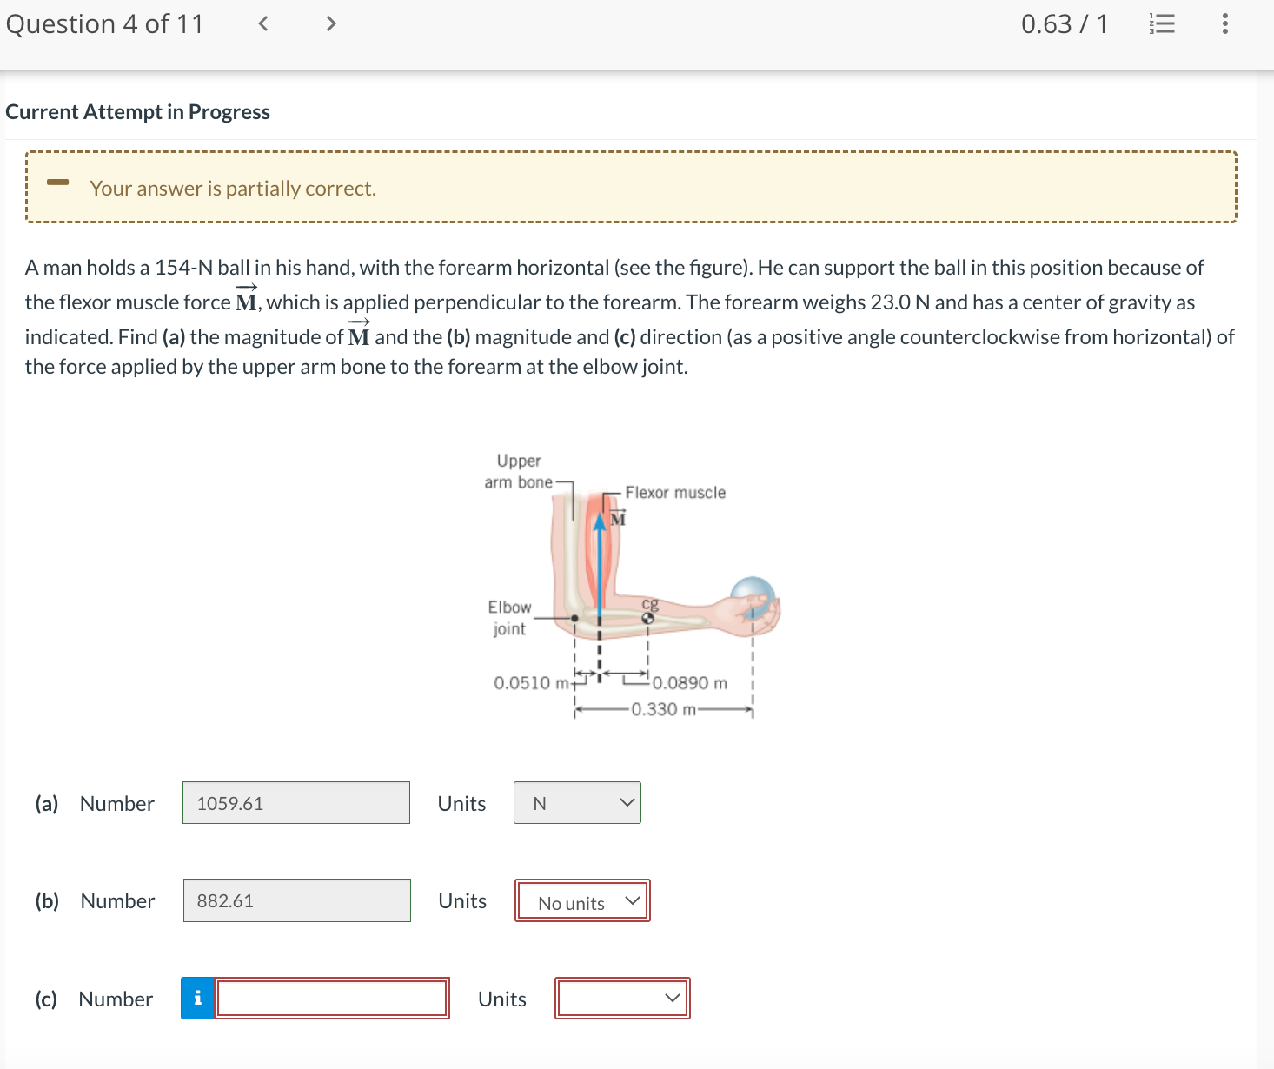Click 'Your answer is partially correct.' message
Viewport: 1274px width, 1069px height.
(233, 189)
